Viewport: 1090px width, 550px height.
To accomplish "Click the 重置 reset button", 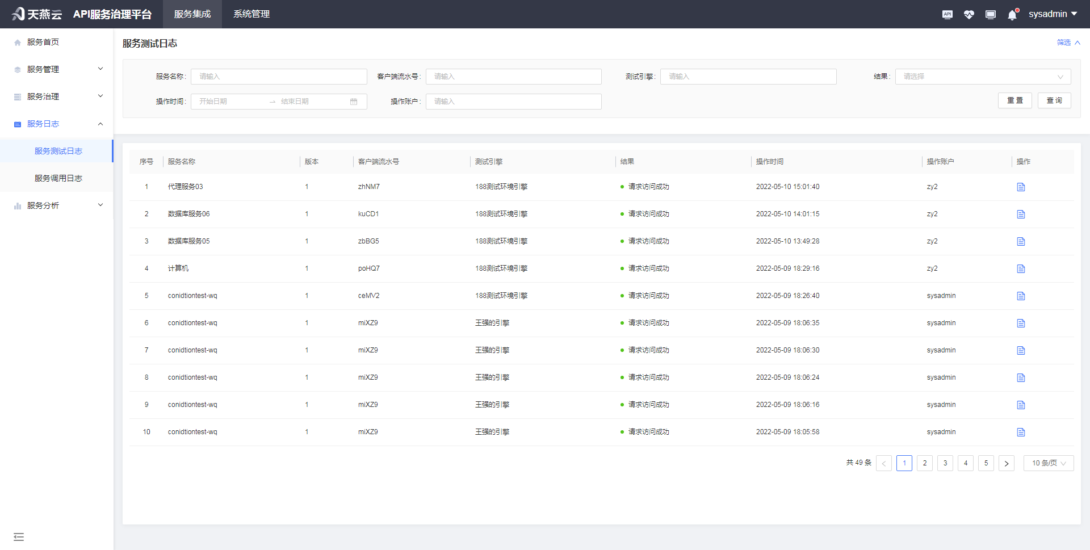I will tap(1015, 100).
